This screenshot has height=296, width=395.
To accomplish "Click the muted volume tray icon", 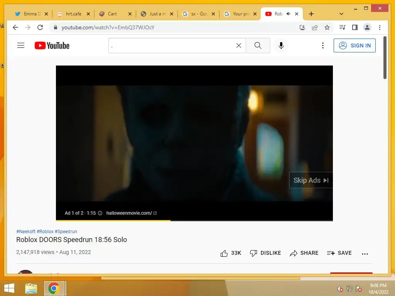I will pyautogui.click(x=340, y=289).
